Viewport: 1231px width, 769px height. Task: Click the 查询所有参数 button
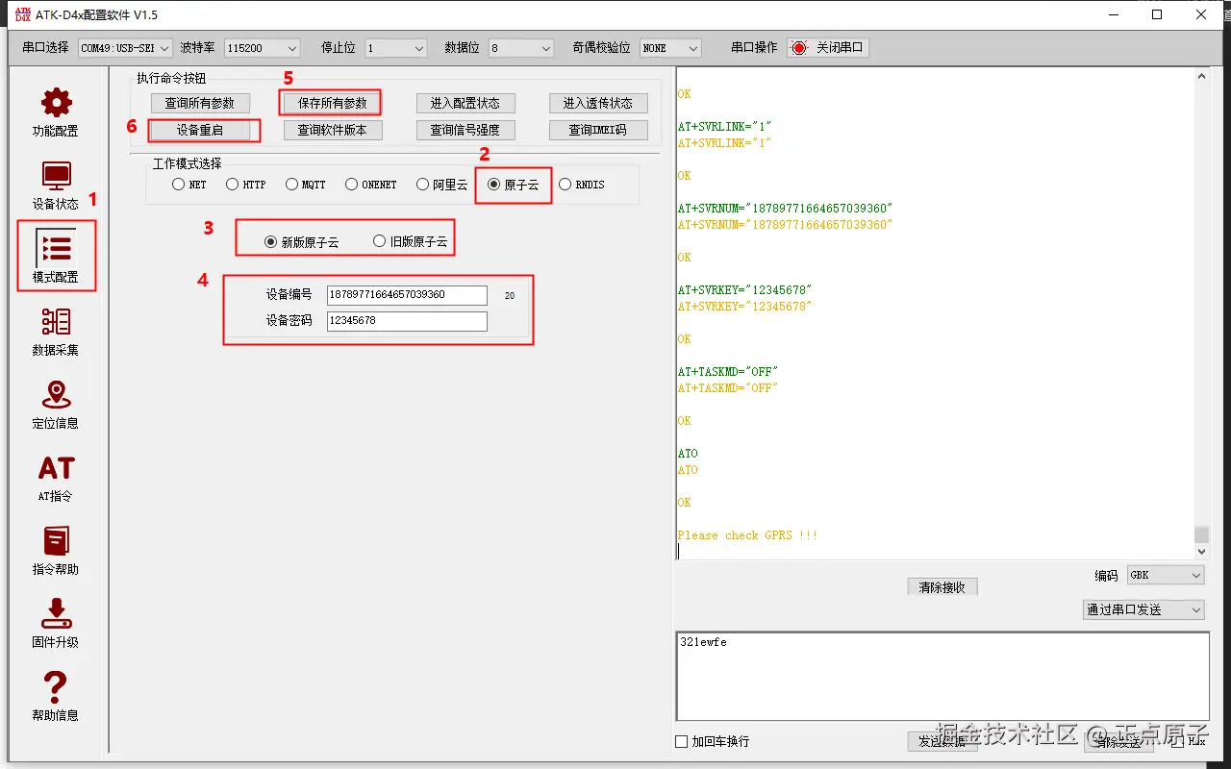tap(200, 103)
